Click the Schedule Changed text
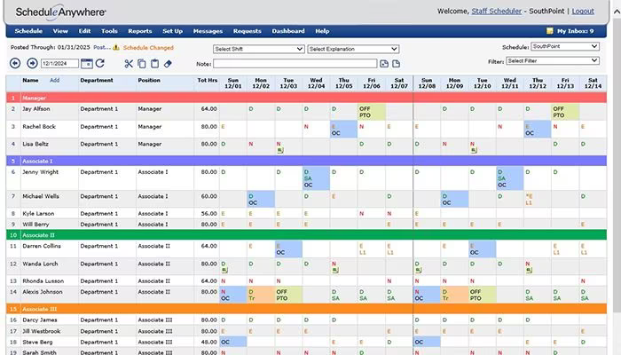 (x=148, y=48)
